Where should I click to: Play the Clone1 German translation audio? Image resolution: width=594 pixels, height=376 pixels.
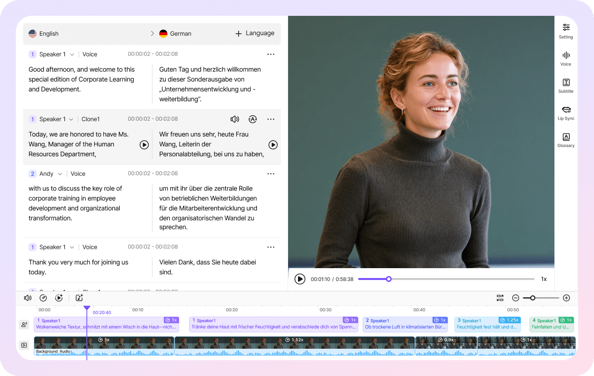coord(273,144)
